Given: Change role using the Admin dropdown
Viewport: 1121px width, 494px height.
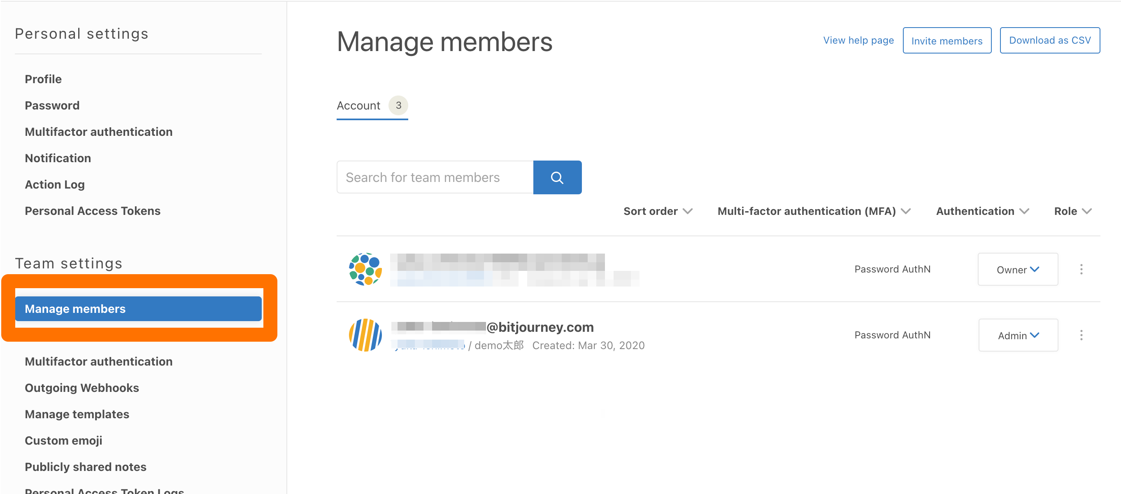Looking at the screenshot, I should (x=1017, y=335).
